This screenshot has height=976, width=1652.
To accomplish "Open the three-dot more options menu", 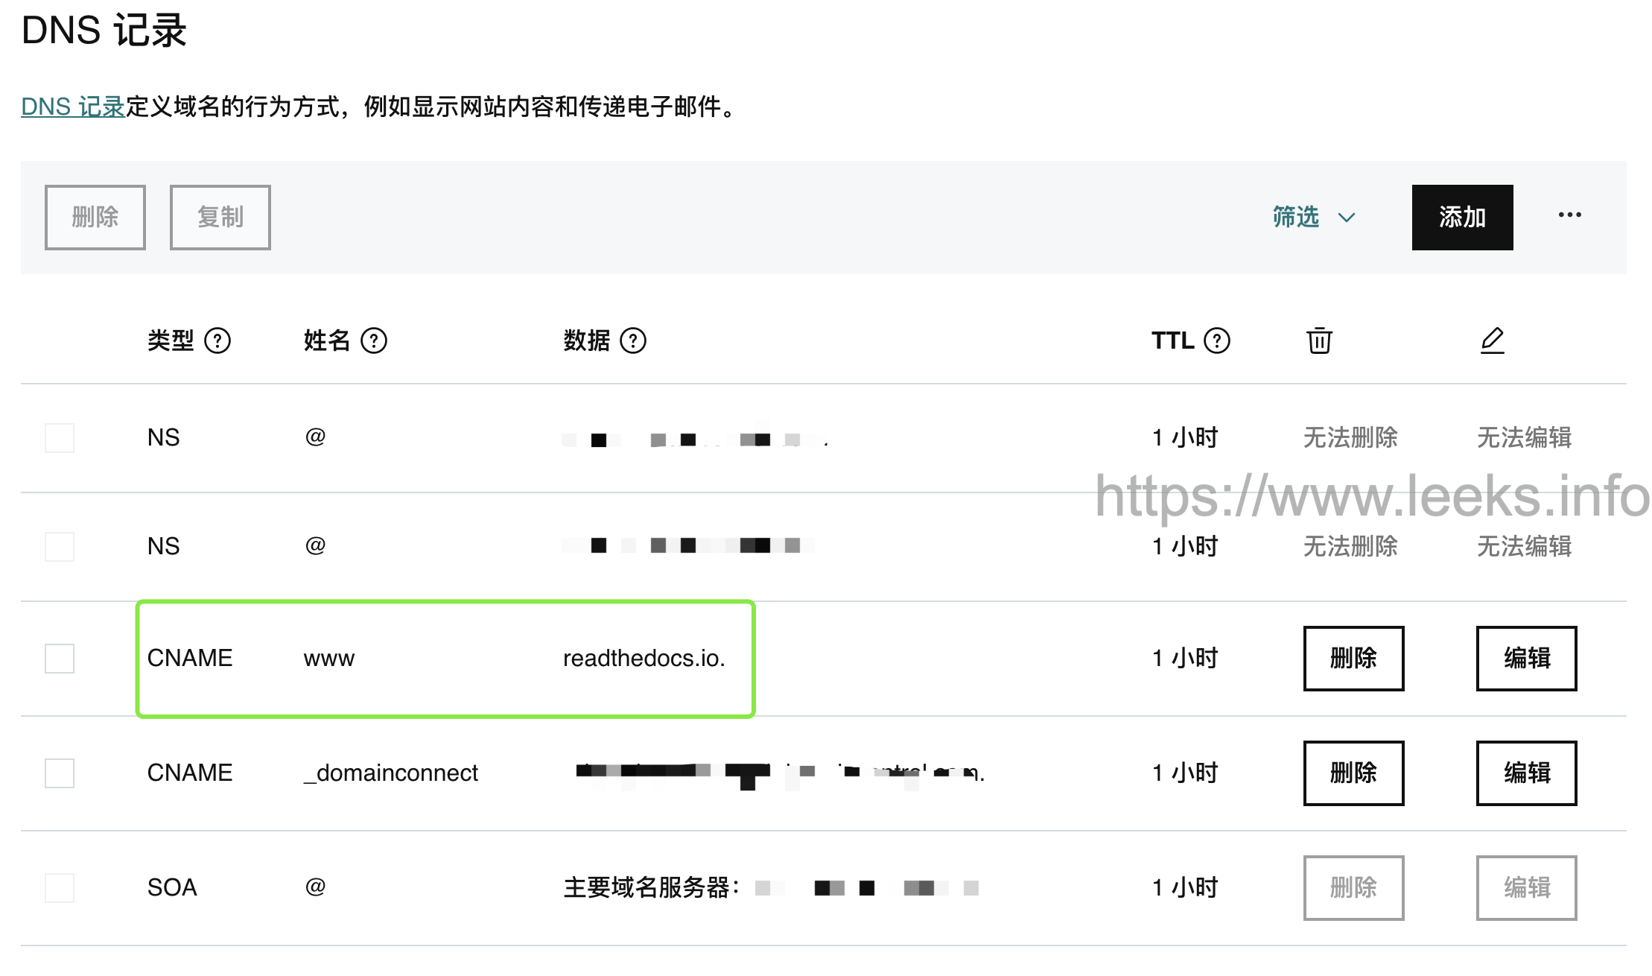I will click(x=1570, y=215).
